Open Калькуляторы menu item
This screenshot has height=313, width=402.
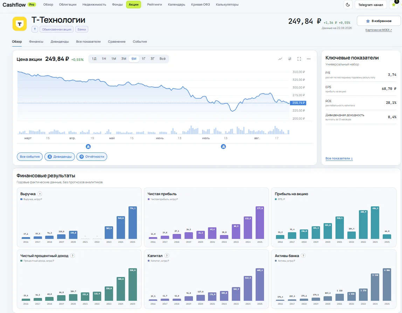227,5
